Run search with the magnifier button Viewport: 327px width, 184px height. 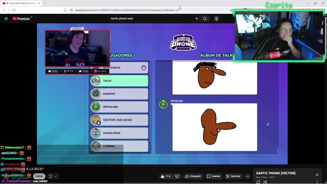(x=205, y=18)
